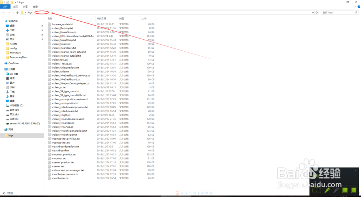
Task: Click the Up one level arrow
Action: (x=17, y=12)
